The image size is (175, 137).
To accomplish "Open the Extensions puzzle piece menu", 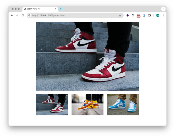I will [x=150, y=15].
